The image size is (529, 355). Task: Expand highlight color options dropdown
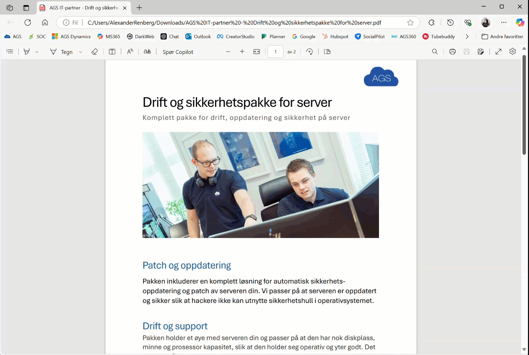[x=37, y=52]
